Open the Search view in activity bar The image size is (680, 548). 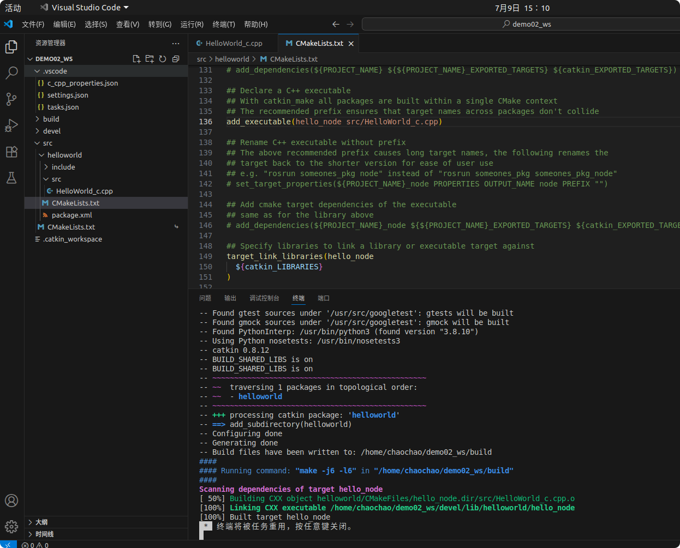[x=11, y=73]
